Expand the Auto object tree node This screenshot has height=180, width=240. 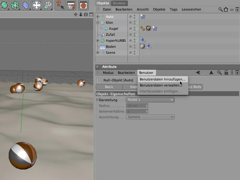[97, 17]
